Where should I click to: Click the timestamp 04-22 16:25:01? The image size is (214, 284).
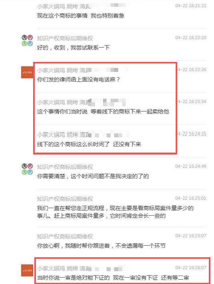point(191,198)
